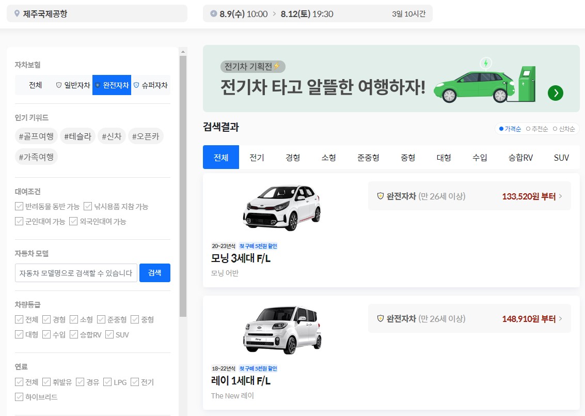Open the 모닝 3세대 F/L car image
Screen dimensions: 585x416
282,207
